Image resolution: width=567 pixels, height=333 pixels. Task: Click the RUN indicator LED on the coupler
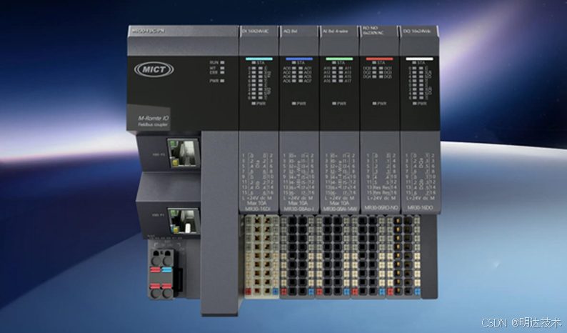[222, 63]
